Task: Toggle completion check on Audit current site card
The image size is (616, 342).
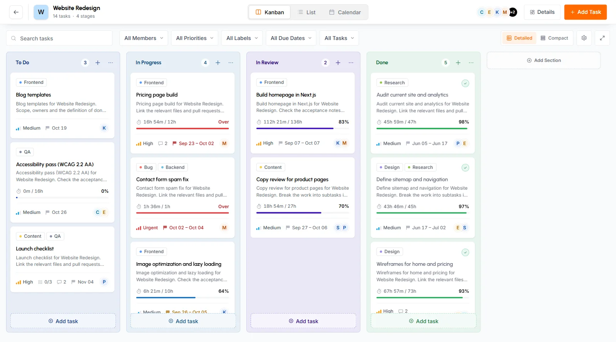Action: tap(465, 83)
